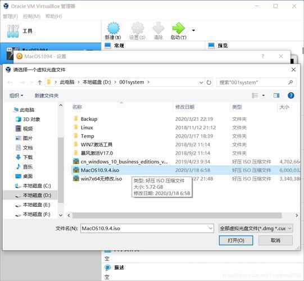Expand the view options dropdown arrow
This screenshot has width=304, height=281.
(264, 96)
